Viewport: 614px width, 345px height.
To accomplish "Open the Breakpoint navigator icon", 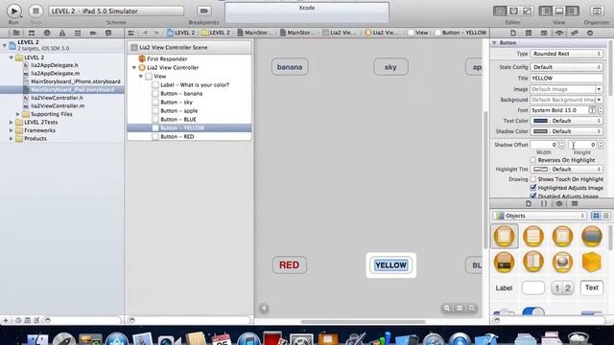I will [93, 33].
